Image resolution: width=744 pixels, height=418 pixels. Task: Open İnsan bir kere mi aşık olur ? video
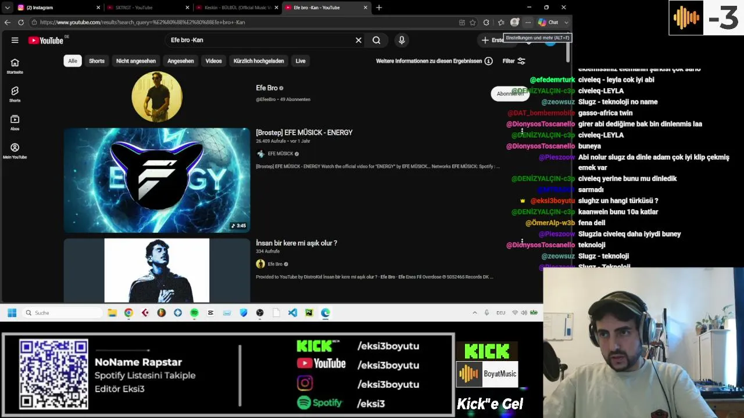pyautogui.click(x=296, y=243)
